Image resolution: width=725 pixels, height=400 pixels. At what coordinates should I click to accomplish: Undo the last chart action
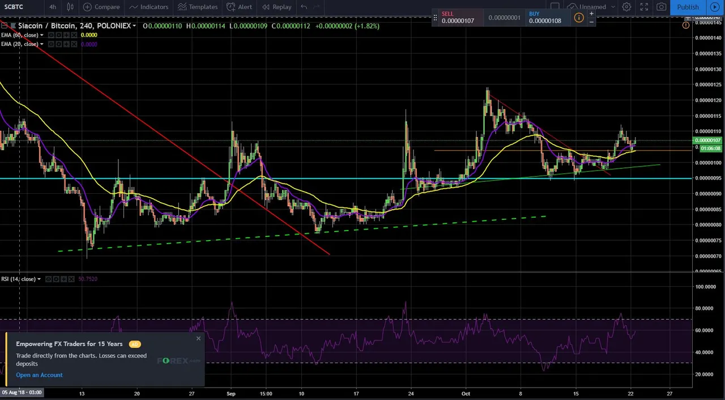[x=304, y=7]
